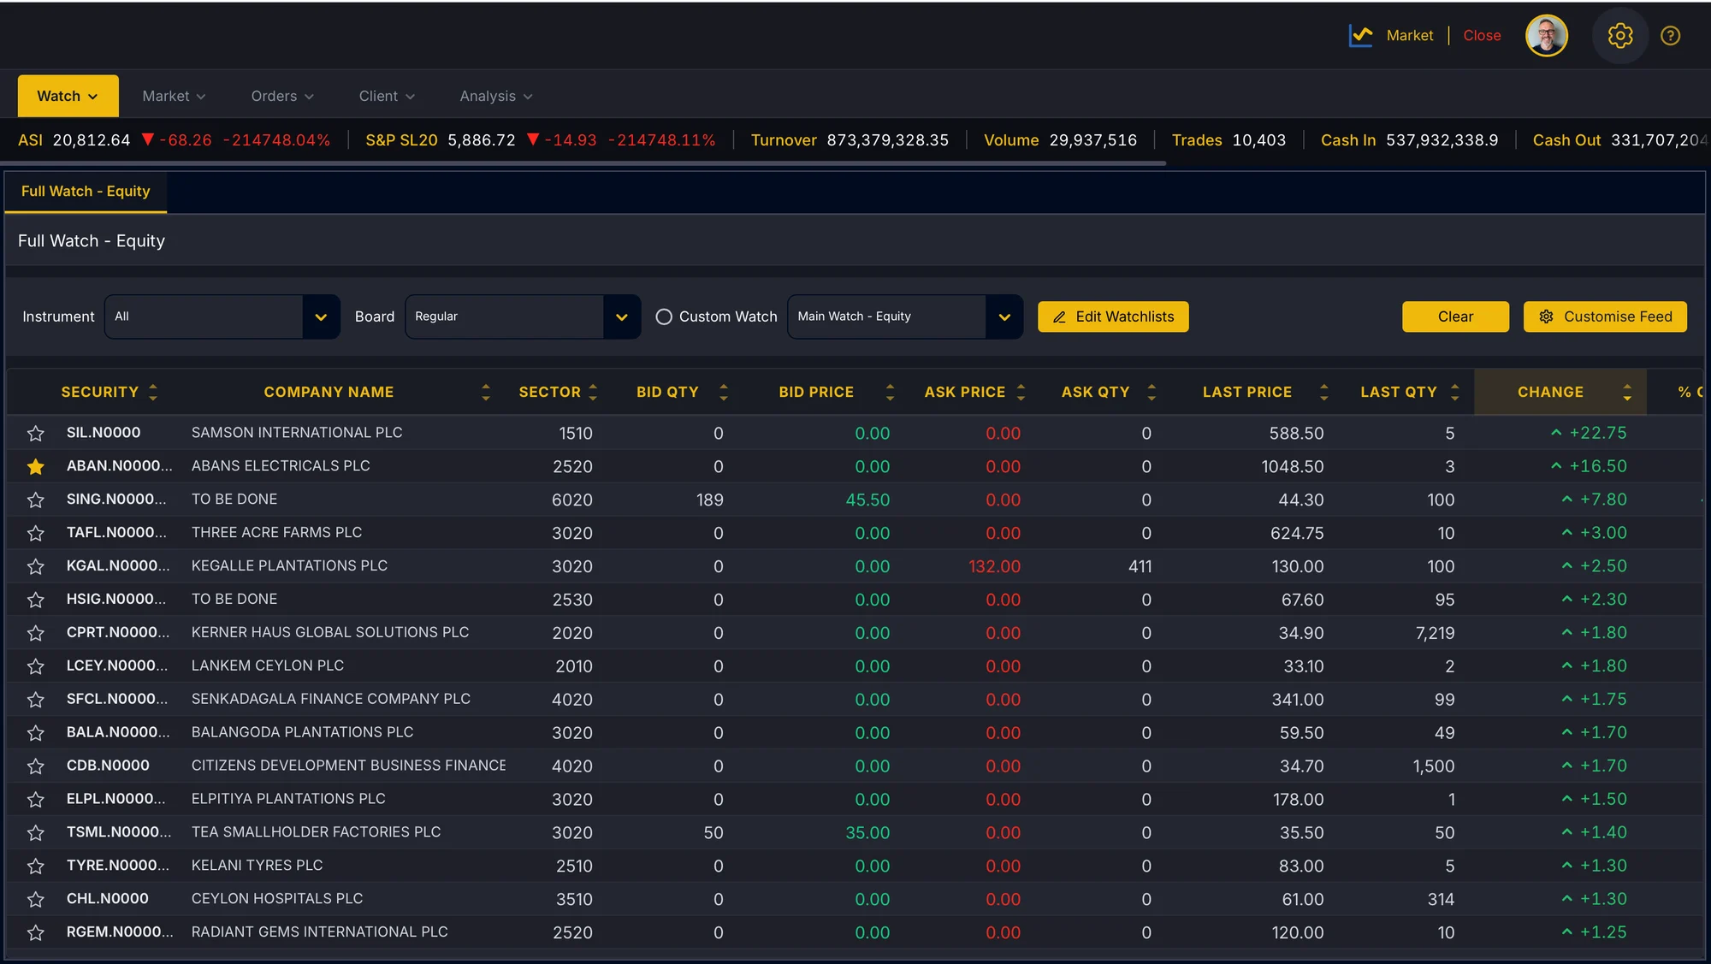Toggle favorite star for CDB.N0000
This screenshot has height=964, width=1711.
click(x=35, y=766)
